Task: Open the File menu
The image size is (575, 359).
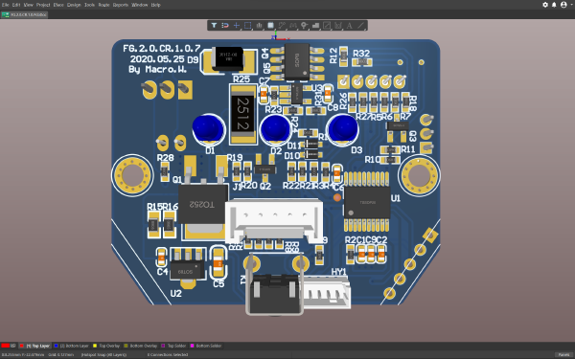Action: click(x=5, y=5)
